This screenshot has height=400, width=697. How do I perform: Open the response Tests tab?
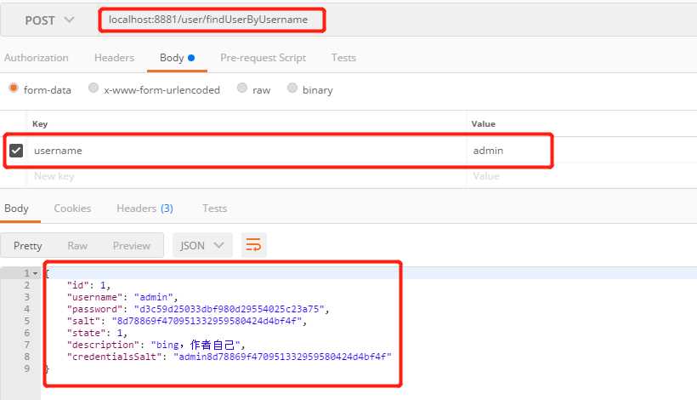point(215,209)
